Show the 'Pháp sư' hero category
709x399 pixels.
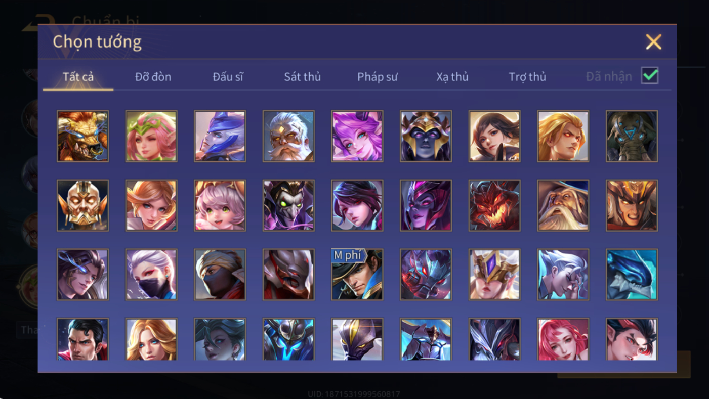(x=378, y=77)
